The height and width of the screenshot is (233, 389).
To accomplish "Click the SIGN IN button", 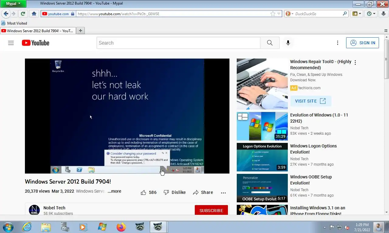I will tap(363, 43).
